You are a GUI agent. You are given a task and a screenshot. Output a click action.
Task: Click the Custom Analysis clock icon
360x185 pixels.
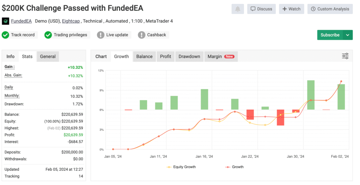click(313, 9)
